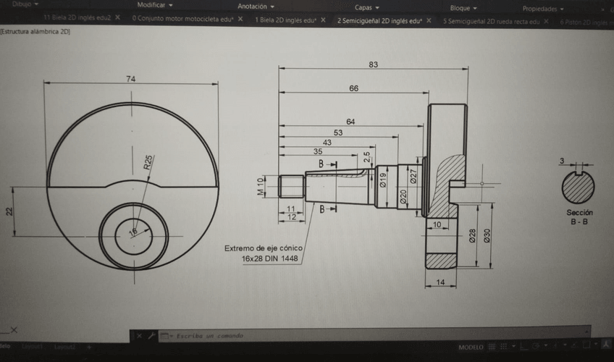Select the M 10 thread dimension

[x=261, y=187]
